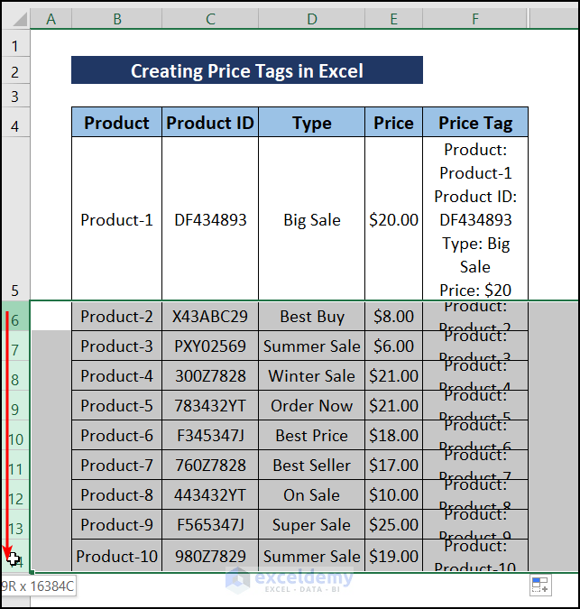Click the $6.00 price cell
This screenshot has height=609, width=580.
point(393,346)
